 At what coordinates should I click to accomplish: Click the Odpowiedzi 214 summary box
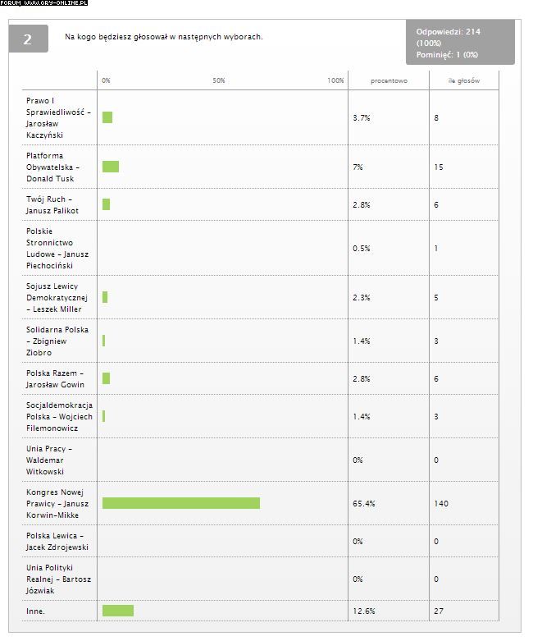point(460,42)
